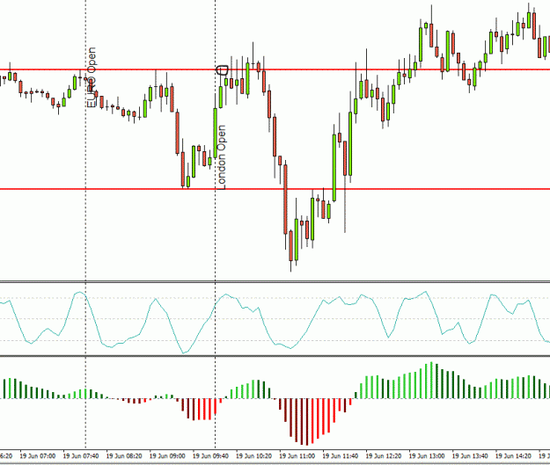Click the '19 Jun 11:00' time label

coord(297,456)
